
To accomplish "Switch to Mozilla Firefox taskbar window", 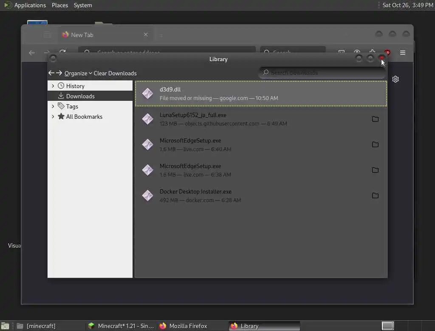I will [193, 326].
